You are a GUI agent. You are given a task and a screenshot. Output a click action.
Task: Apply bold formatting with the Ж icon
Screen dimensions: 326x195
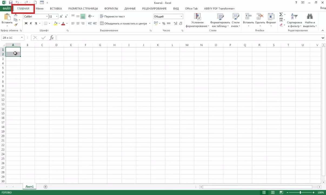[26, 23]
